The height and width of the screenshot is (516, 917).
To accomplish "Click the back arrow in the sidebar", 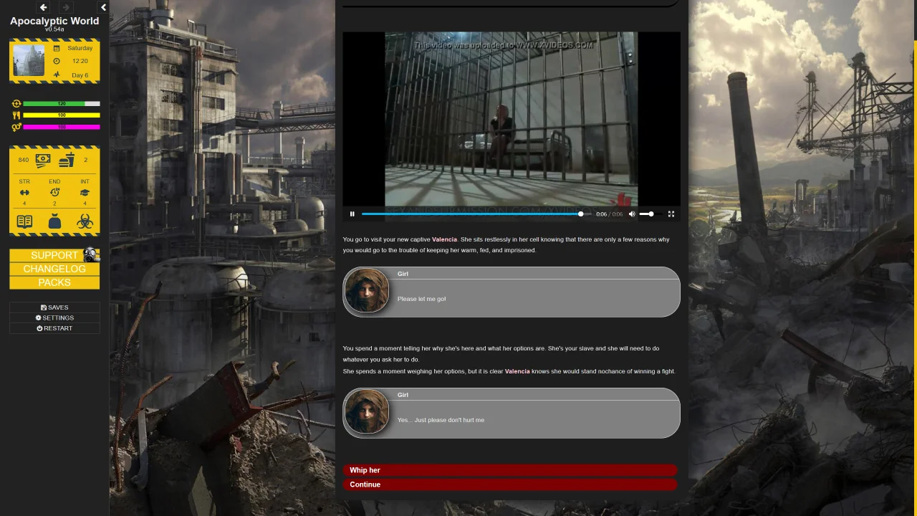I will point(43,7).
